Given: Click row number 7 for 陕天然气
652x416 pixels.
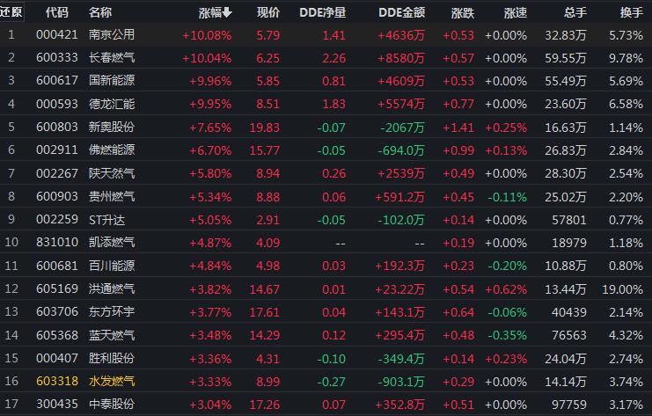Looking at the screenshot, I should point(11,173).
